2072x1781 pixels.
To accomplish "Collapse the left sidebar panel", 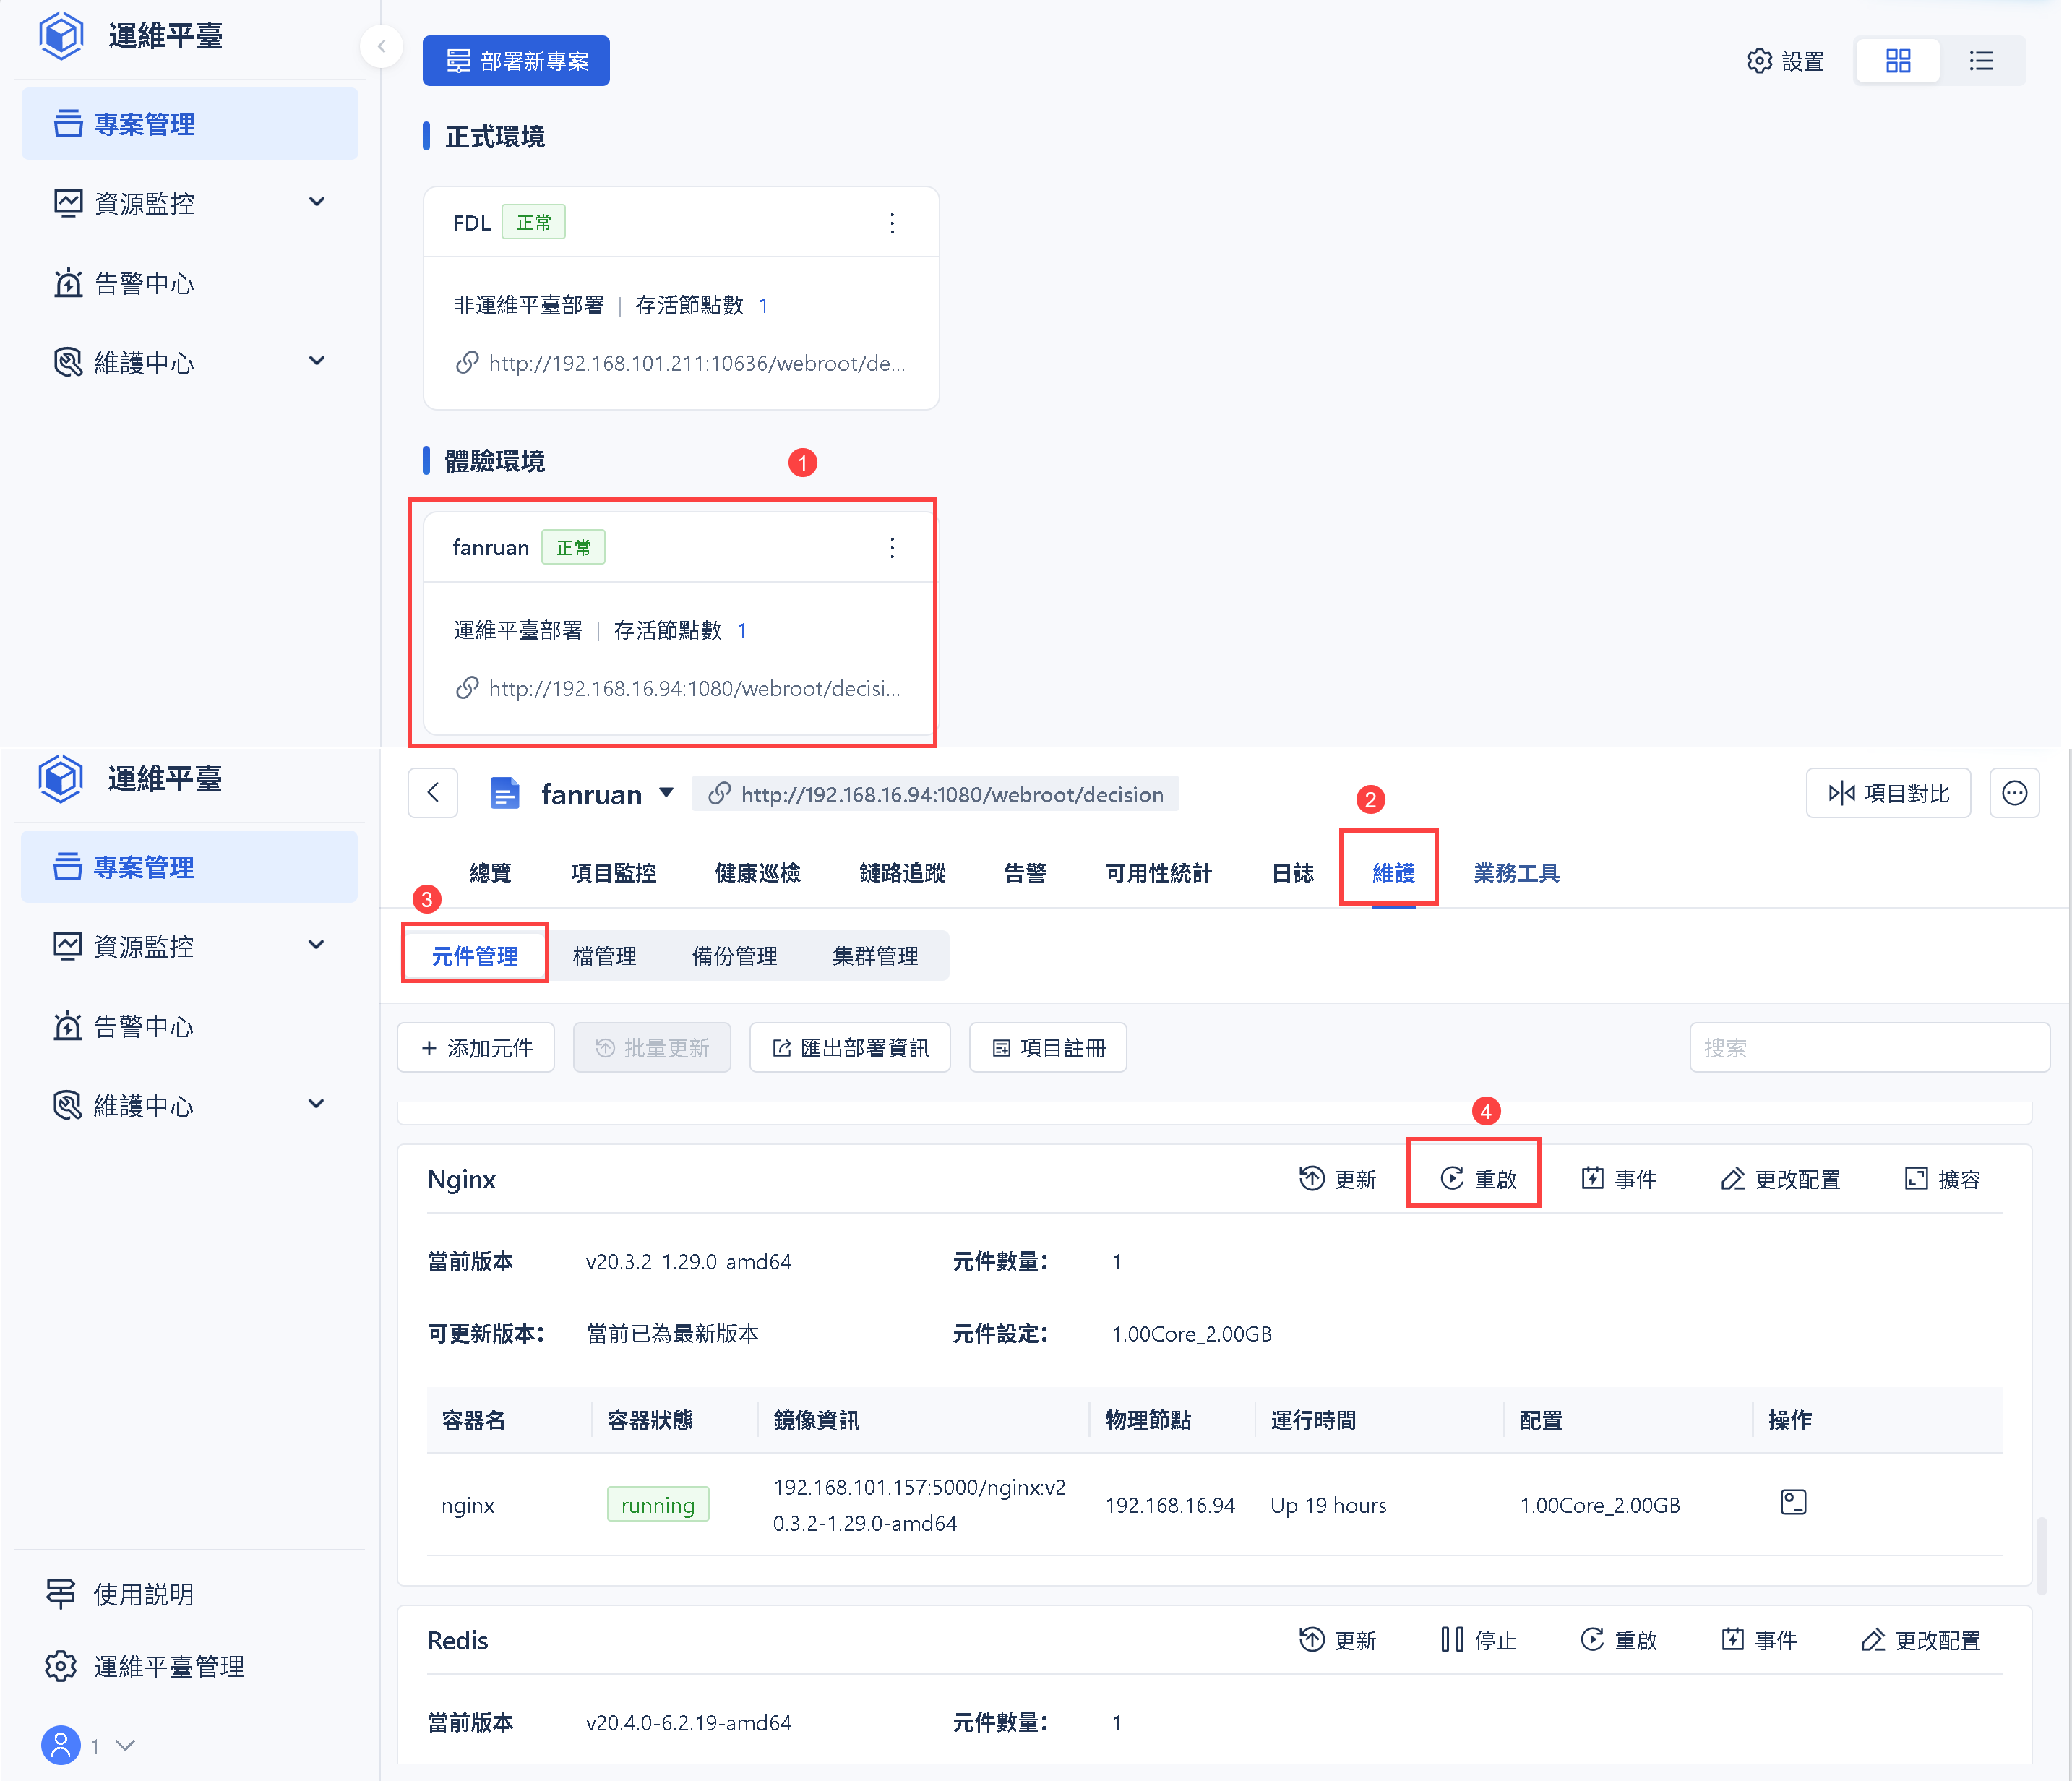I will point(381,46).
